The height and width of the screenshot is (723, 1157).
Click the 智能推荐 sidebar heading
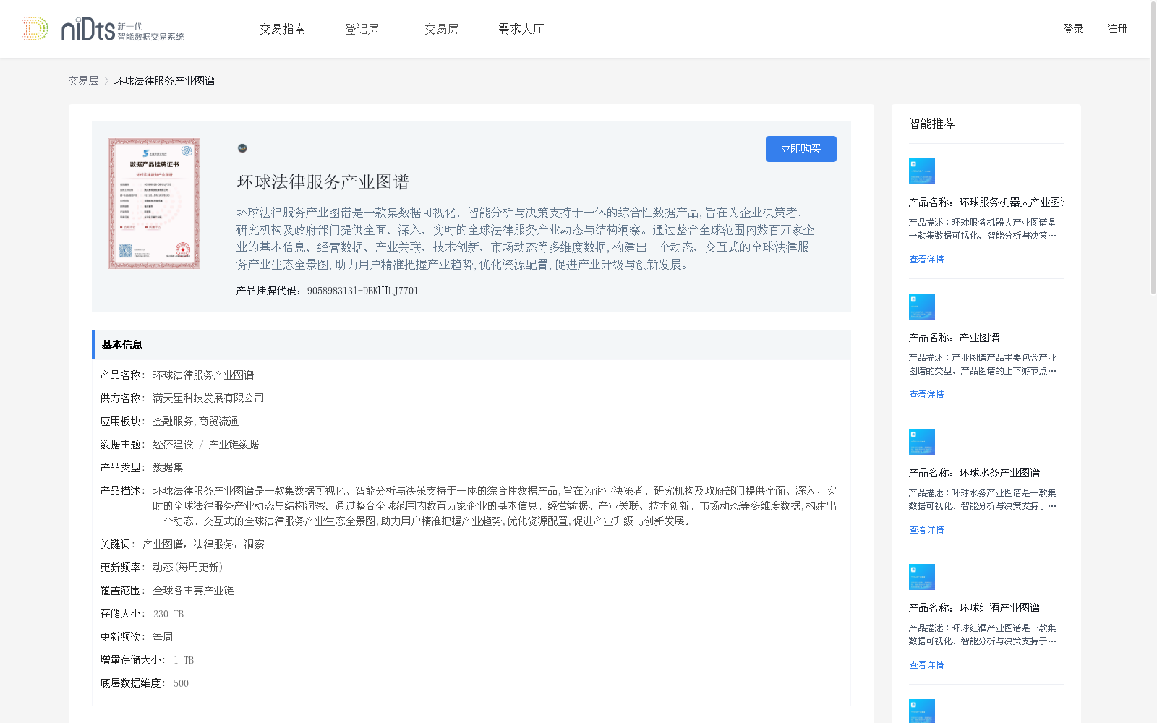click(x=932, y=124)
